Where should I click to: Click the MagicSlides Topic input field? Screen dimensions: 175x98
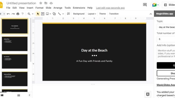point(166,27)
